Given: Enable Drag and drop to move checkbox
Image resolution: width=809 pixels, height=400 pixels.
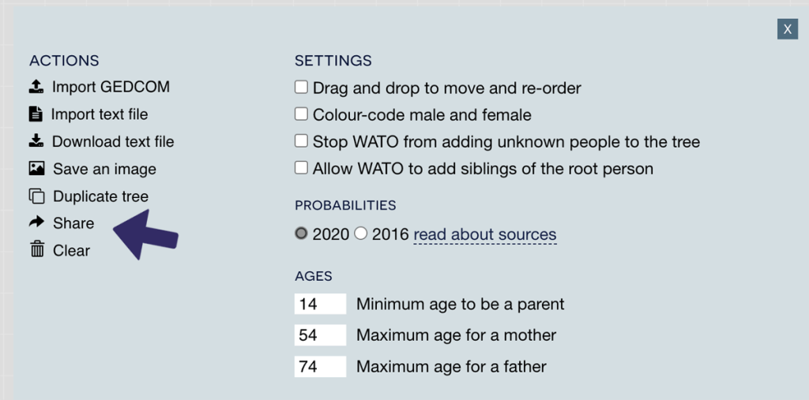Looking at the screenshot, I should click(x=301, y=87).
